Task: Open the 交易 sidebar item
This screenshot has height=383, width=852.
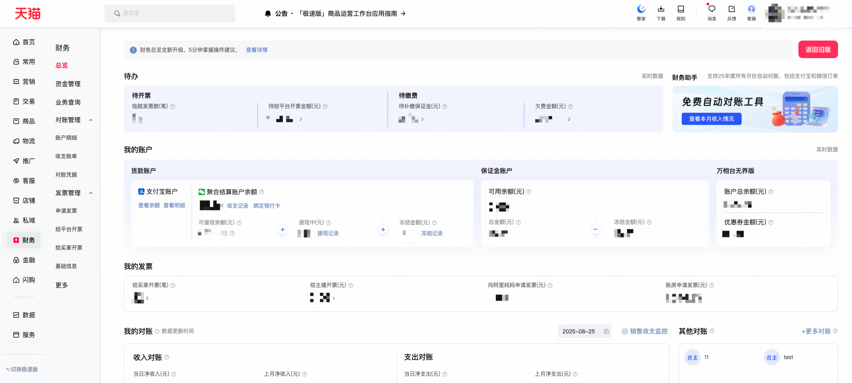Action: point(24,101)
